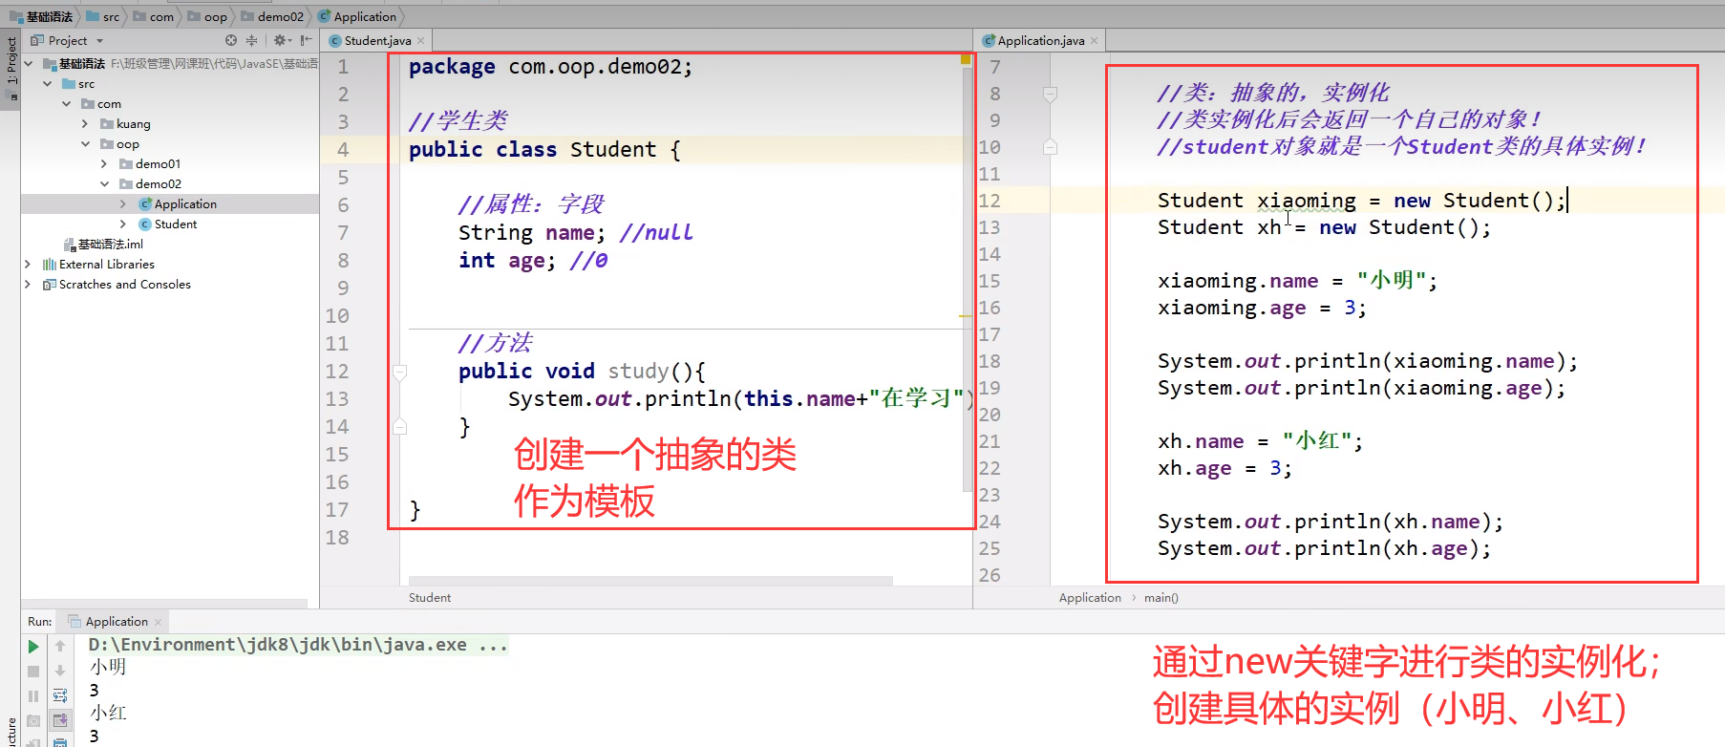Collapse the 基础语法 project root node
Viewport: 1725px width, 747px height.
tap(29, 64)
